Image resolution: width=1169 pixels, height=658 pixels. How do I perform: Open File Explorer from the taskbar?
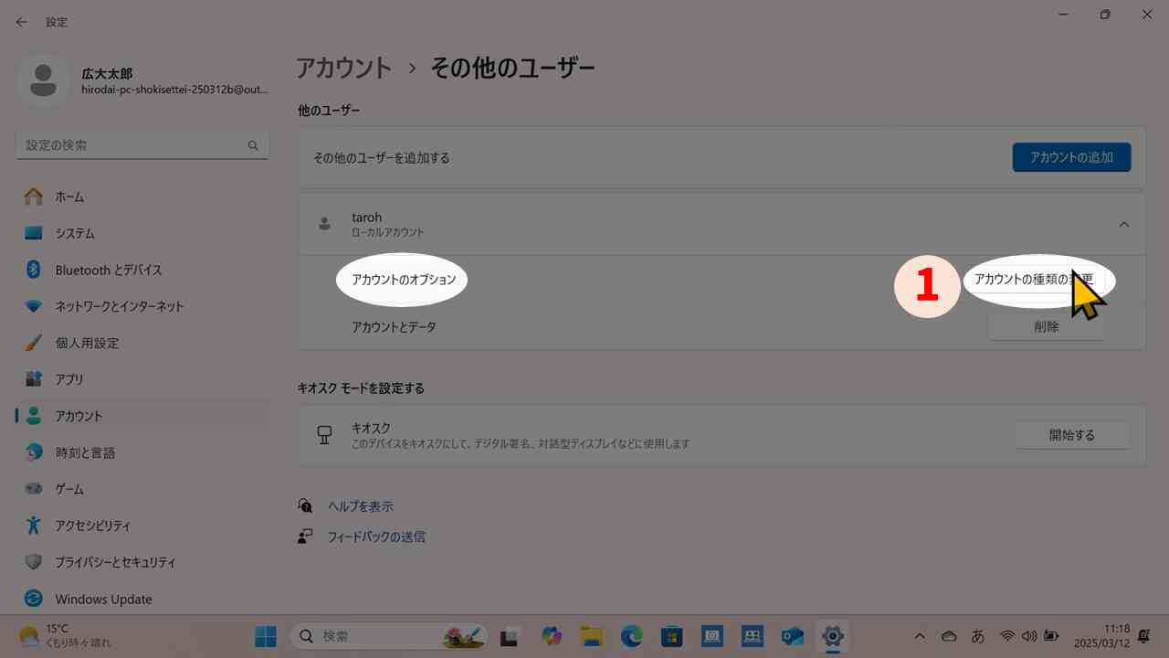click(592, 636)
